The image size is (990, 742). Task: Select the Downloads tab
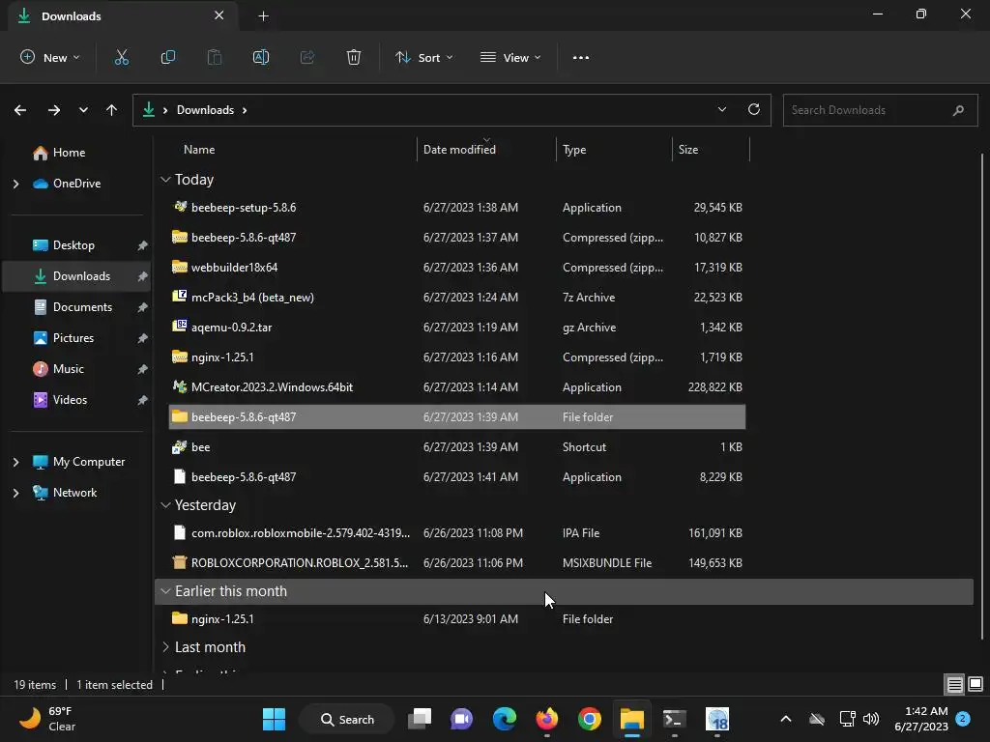(123, 16)
